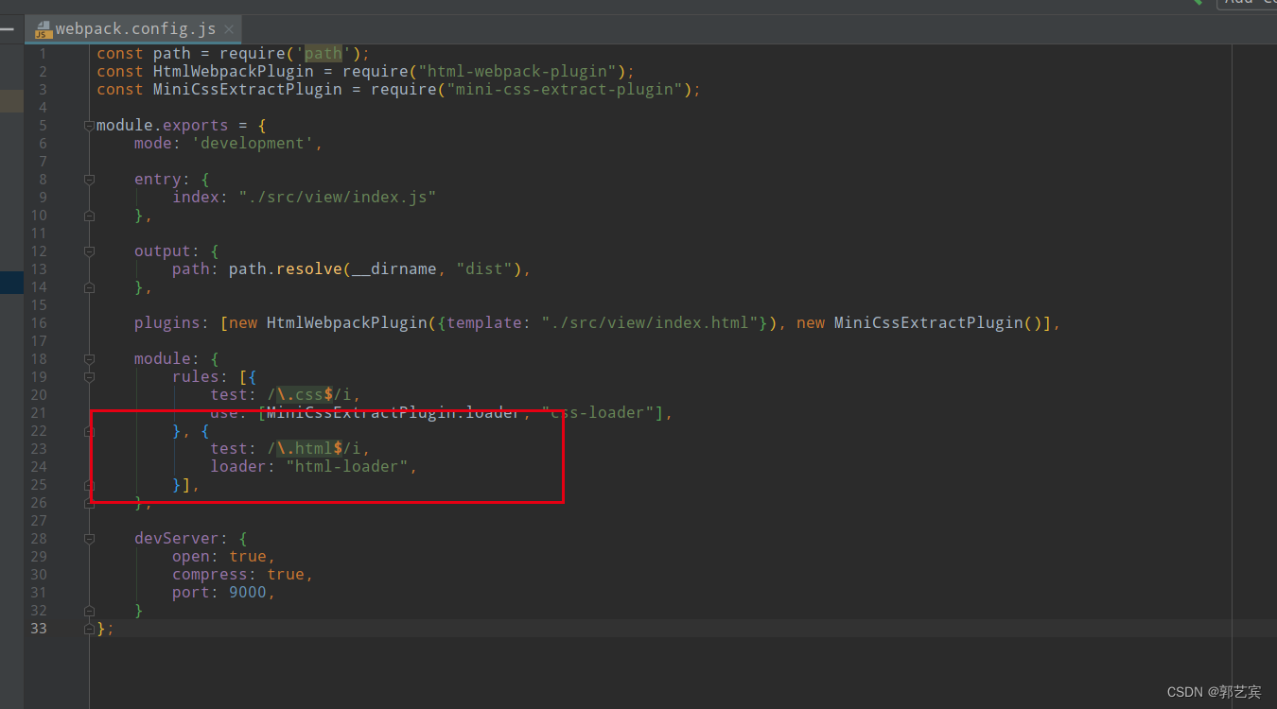This screenshot has width=1277, height=709.
Task: Click the plugins key on line 16
Action: [x=166, y=323]
